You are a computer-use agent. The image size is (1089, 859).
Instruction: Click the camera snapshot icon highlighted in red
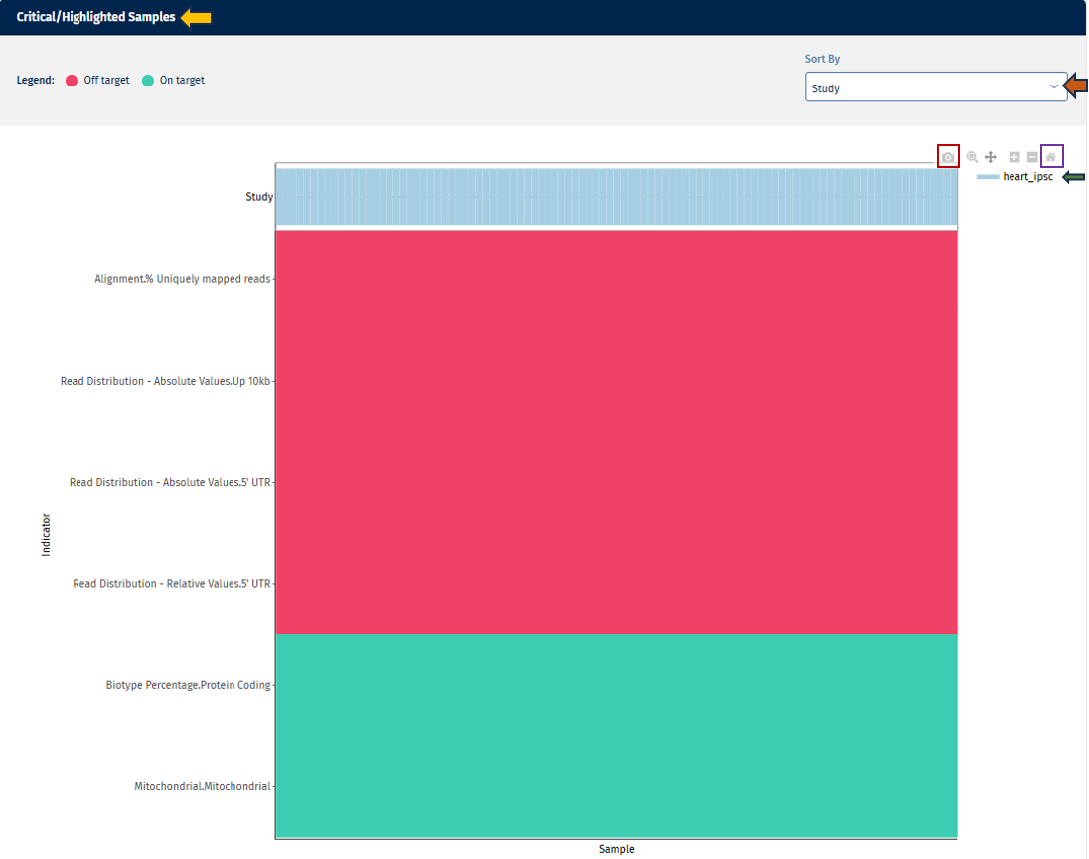pyautogui.click(x=947, y=156)
